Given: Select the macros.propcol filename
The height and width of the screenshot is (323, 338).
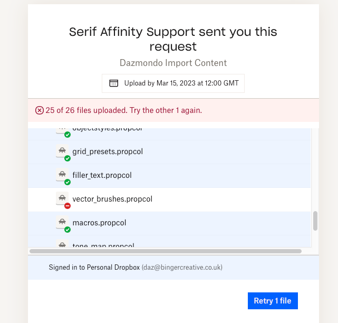Looking at the screenshot, I should pos(99,223).
